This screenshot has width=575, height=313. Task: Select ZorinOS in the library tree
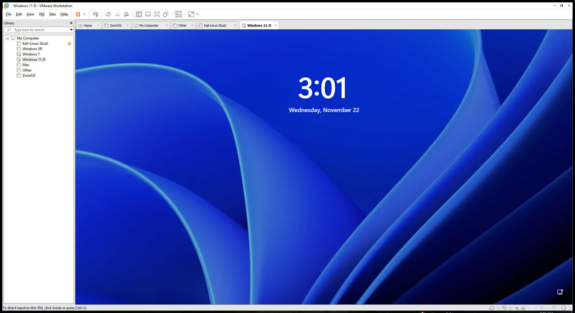pos(29,76)
